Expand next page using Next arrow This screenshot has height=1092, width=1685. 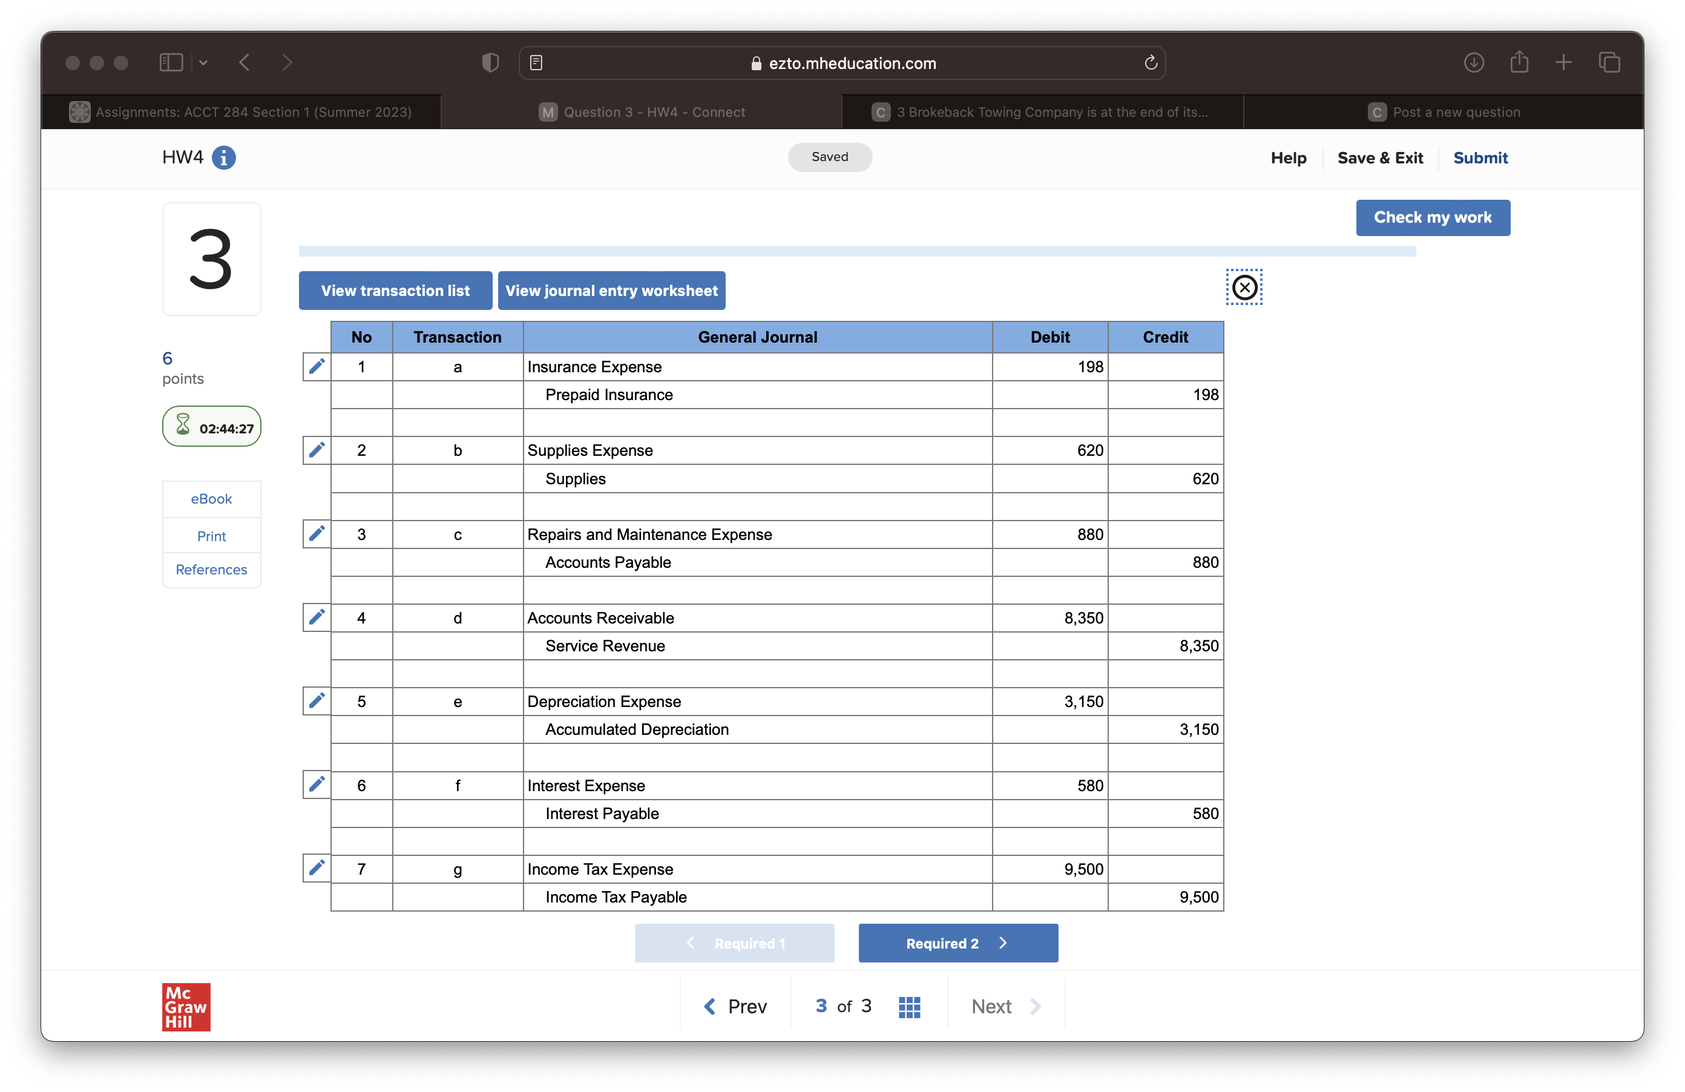(1038, 1006)
